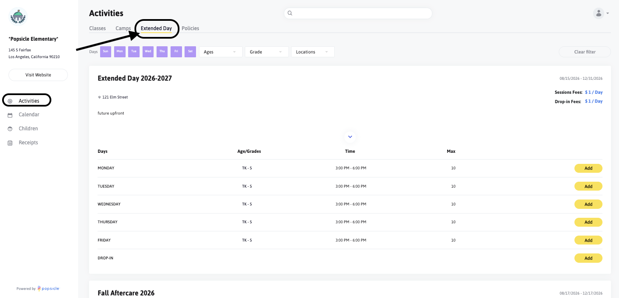Open the Ages dropdown filter
This screenshot has width=619, height=298.
pyautogui.click(x=221, y=52)
